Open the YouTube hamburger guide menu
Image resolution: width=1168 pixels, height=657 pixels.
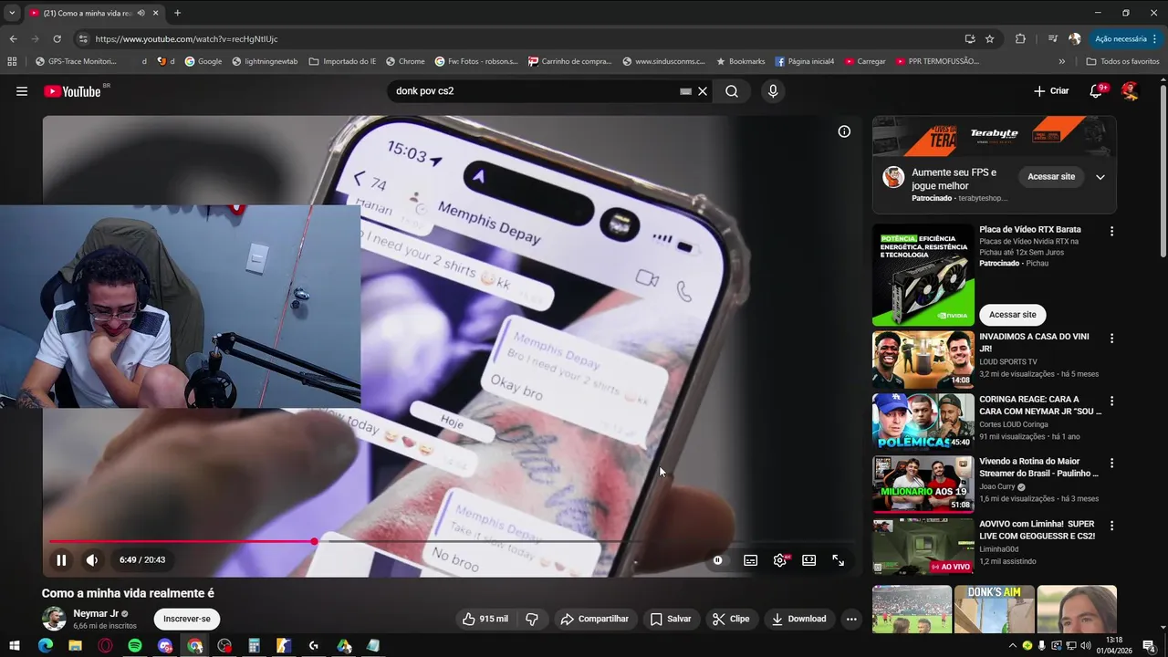coord(22,91)
